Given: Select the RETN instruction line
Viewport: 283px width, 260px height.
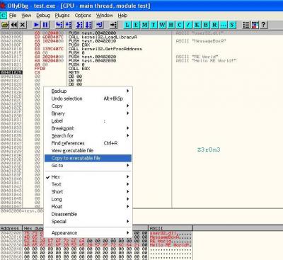Looking at the screenshot, I should point(74,72).
